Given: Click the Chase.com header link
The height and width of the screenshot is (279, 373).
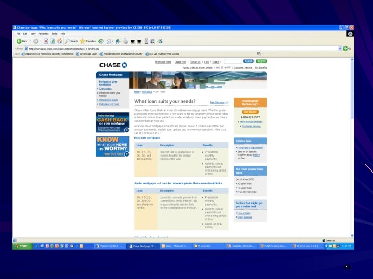Looking at the screenshot, I should click(x=180, y=62).
